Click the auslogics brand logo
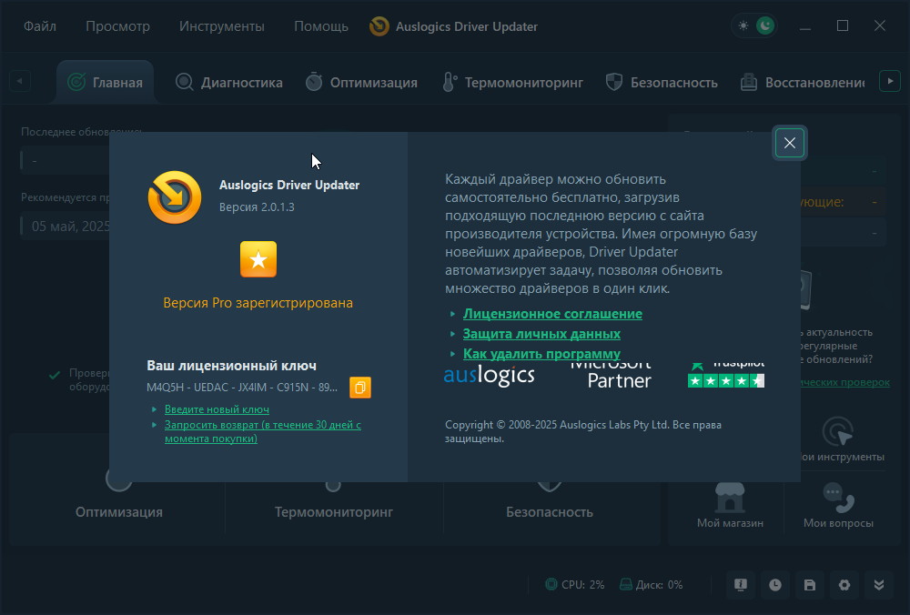Image resolution: width=910 pixels, height=615 pixels. (489, 376)
